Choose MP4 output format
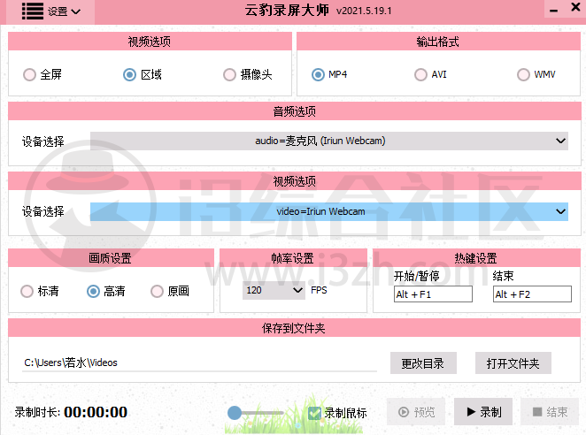Screen dimensions: 586x435 click(318, 74)
